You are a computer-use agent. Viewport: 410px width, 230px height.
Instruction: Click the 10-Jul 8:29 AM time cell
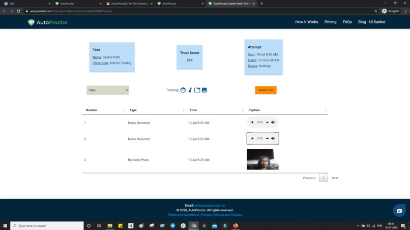(x=198, y=160)
